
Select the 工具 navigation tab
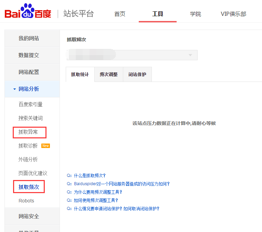158,14
